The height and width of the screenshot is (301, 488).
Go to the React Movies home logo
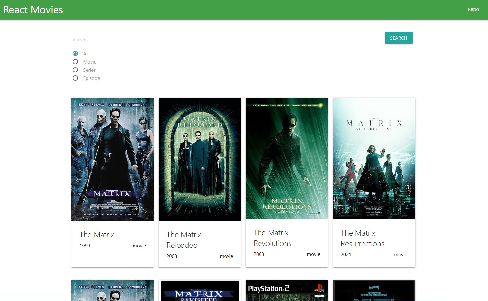pyautogui.click(x=33, y=10)
